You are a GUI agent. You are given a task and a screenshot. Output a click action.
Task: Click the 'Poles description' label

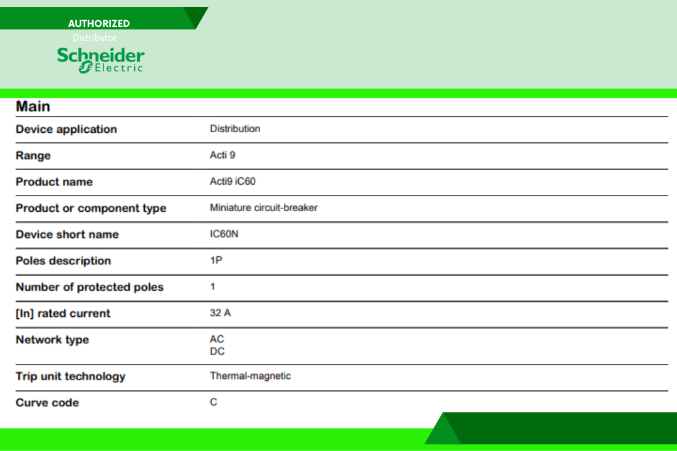coord(63,261)
